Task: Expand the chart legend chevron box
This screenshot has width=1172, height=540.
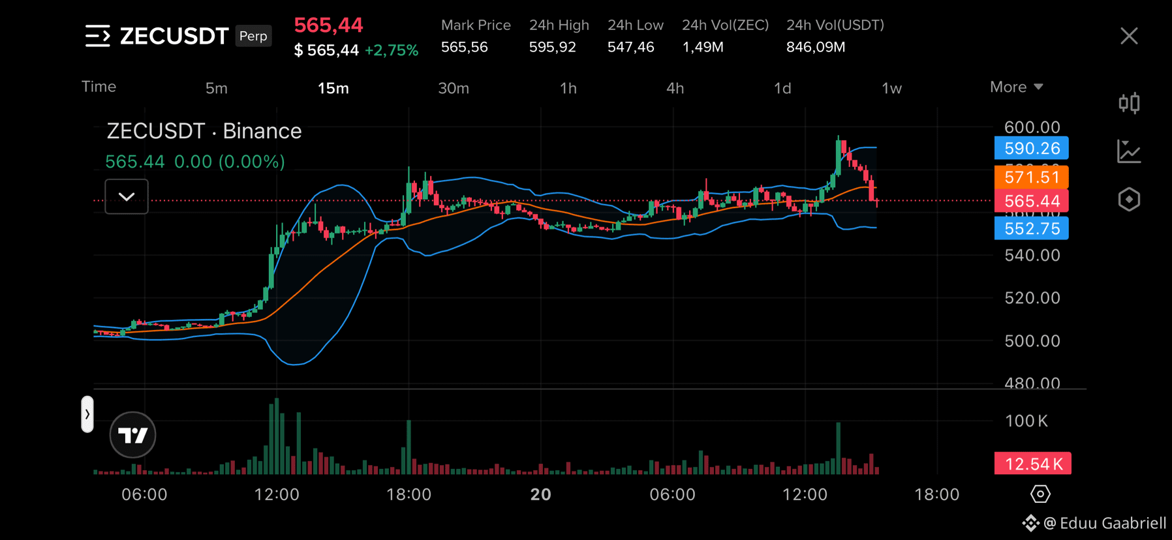Action: tap(127, 196)
